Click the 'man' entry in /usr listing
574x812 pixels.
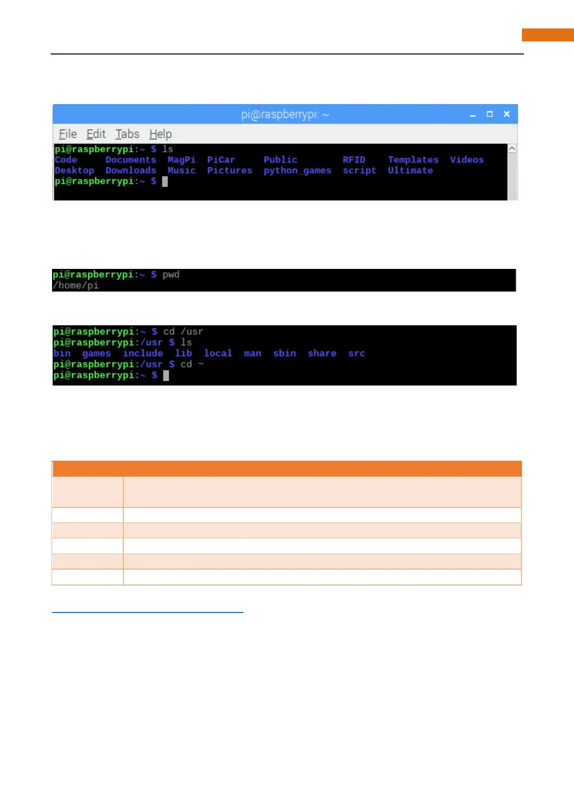[253, 353]
